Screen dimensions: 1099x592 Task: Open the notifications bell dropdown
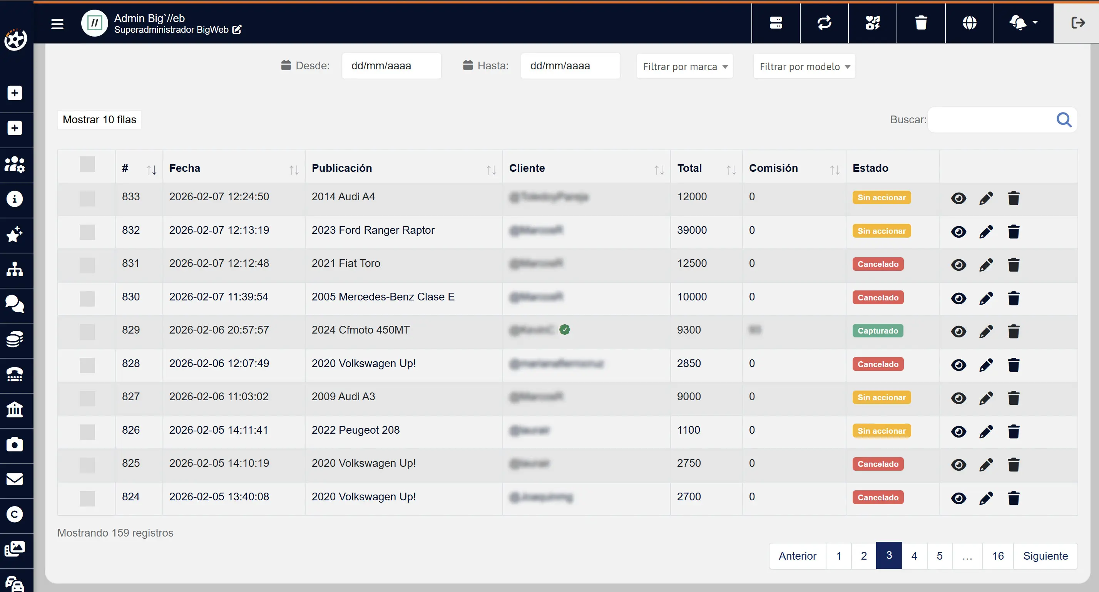1023,23
